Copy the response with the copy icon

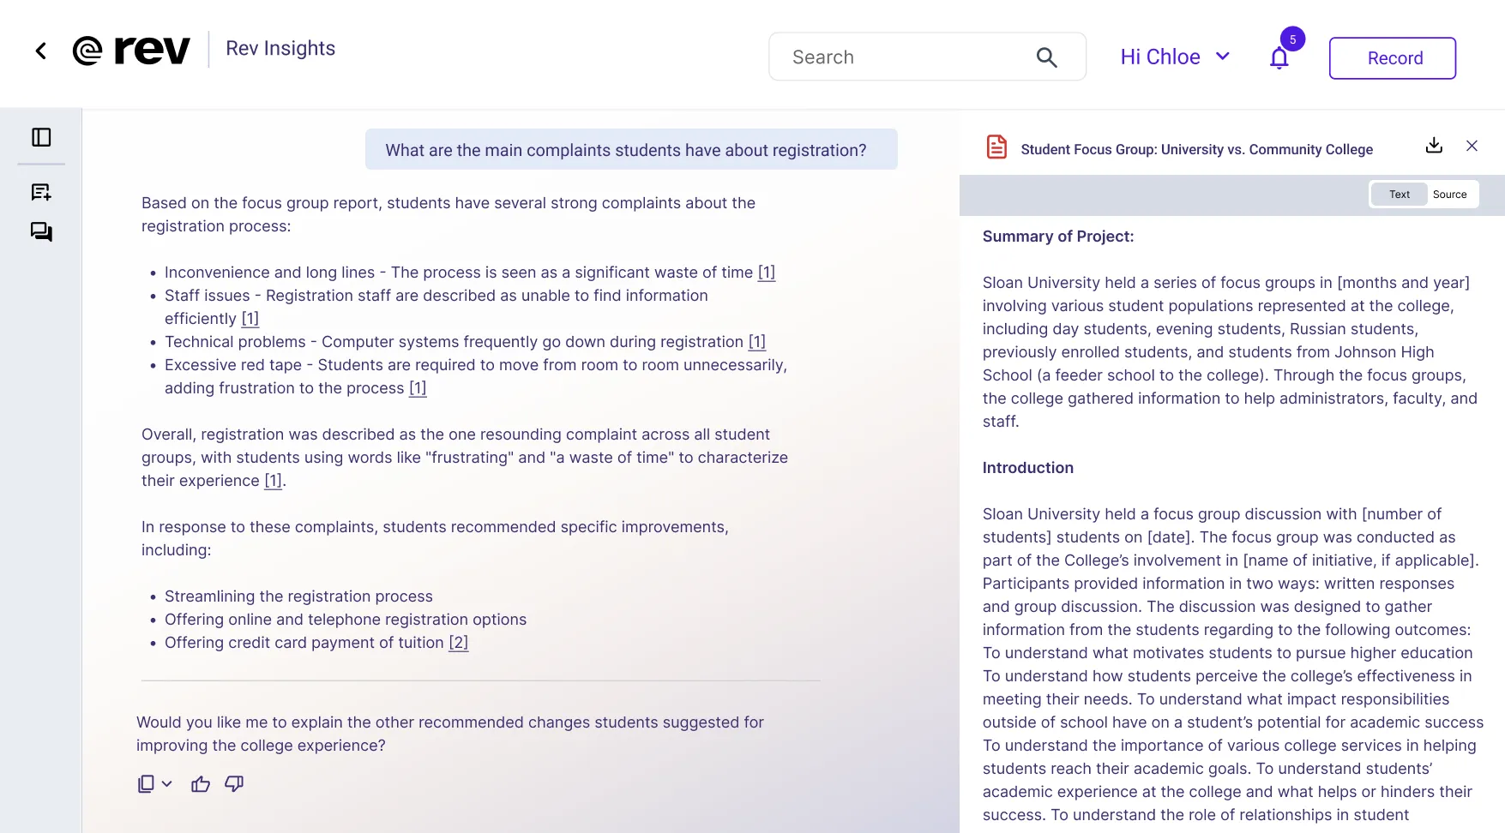point(146,783)
